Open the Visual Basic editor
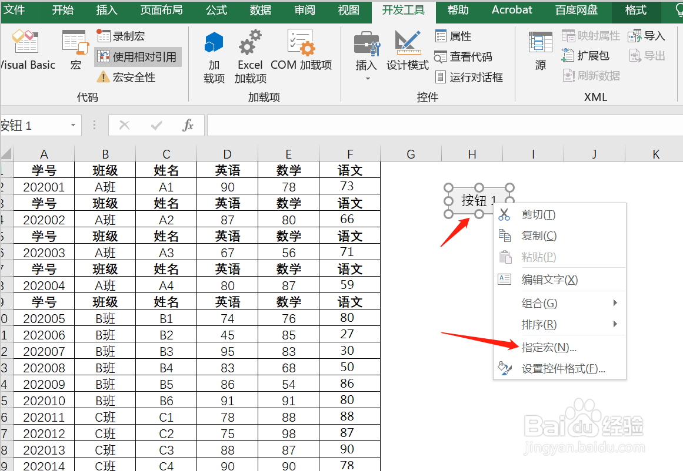 tap(27, 50)
